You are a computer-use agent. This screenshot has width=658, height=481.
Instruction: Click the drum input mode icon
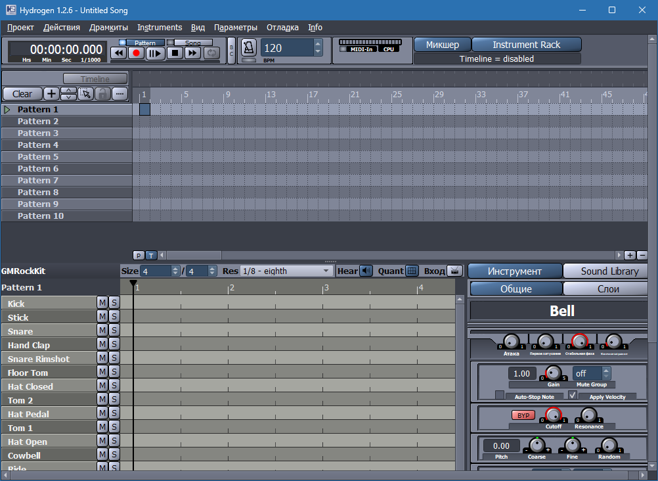(x=454, y=271)
